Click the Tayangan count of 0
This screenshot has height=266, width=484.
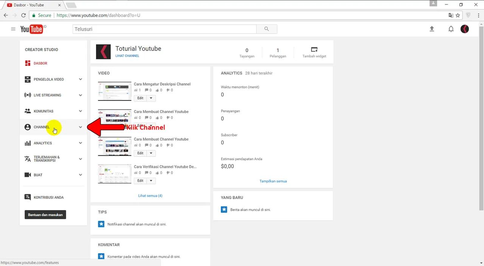point(247,50)
